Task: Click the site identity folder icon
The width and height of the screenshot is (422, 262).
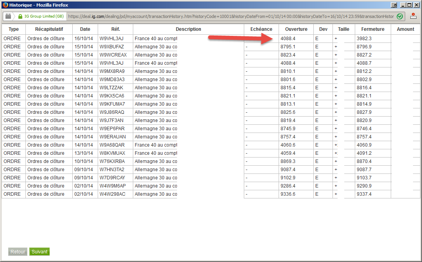Action: [8, 16]
